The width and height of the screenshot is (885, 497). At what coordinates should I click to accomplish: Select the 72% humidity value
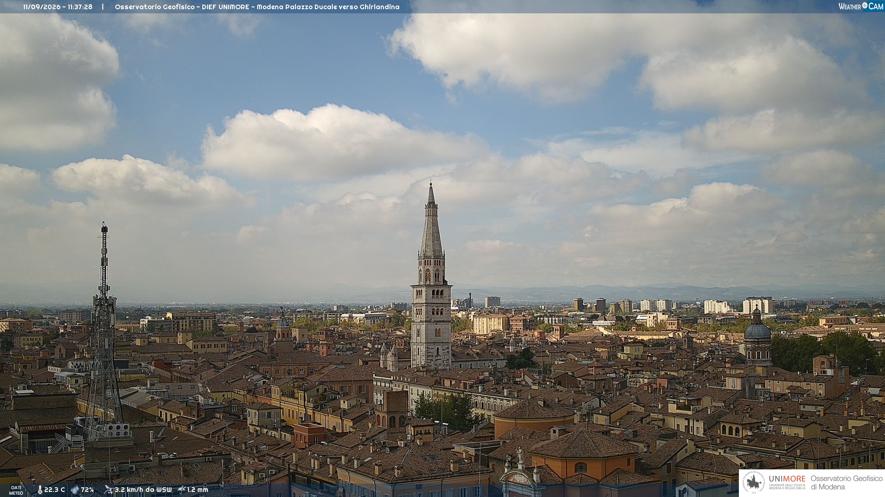(88, 490)
